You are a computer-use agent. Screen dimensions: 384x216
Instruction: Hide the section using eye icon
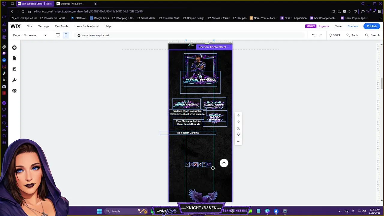pos(238,129)
